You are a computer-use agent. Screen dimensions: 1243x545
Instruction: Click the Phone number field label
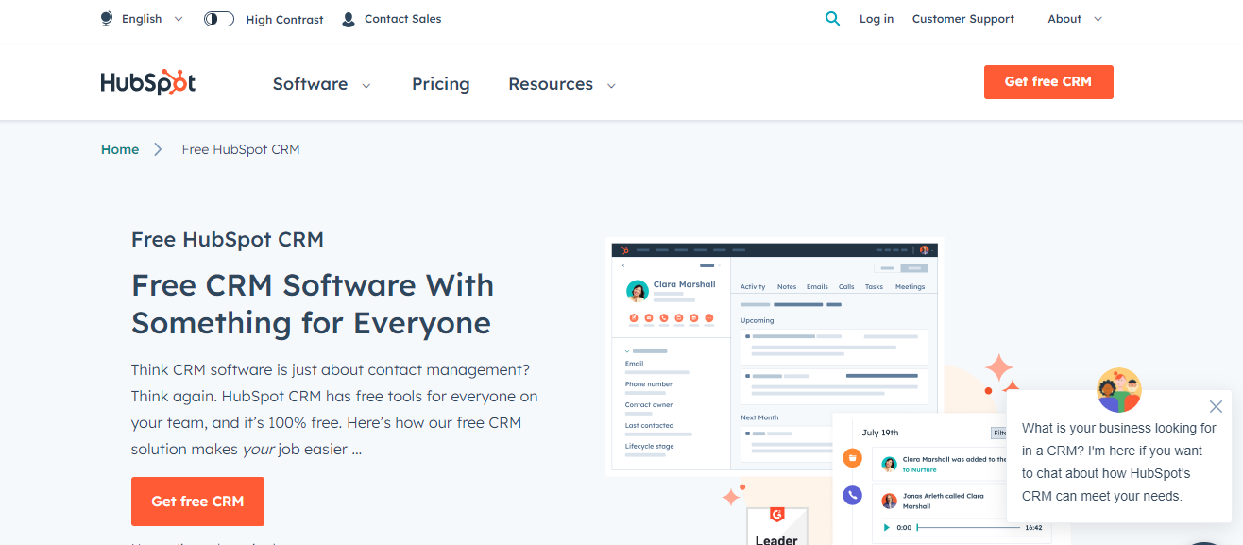pos(649,384)
